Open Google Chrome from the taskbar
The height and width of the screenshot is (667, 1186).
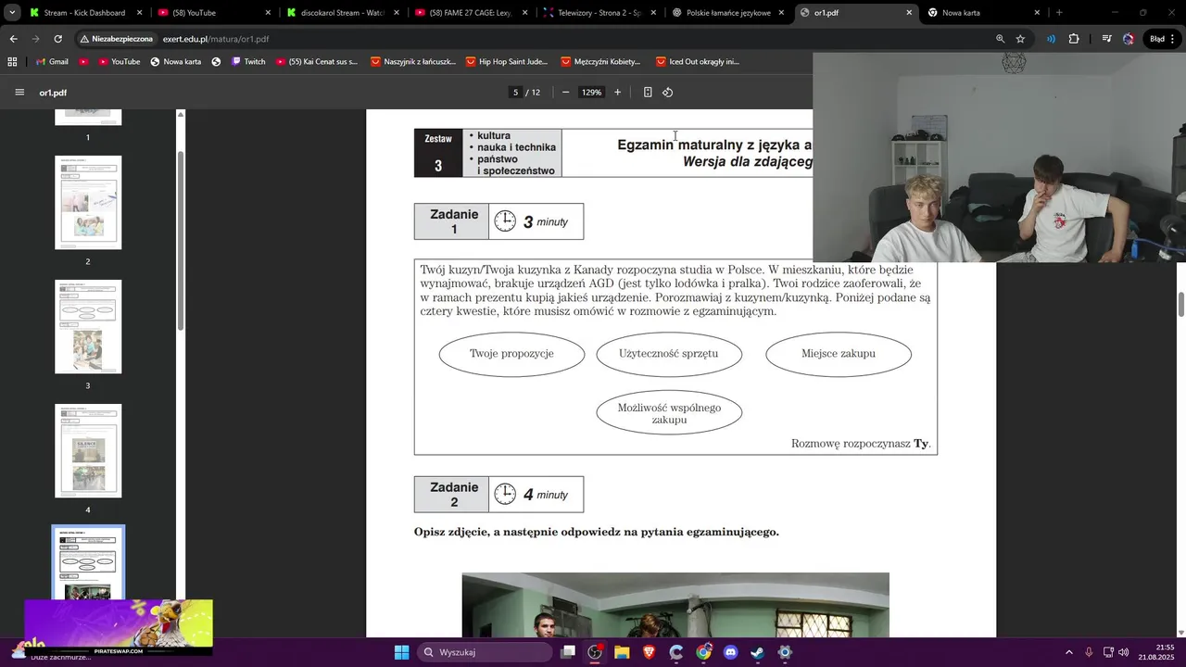pyautogui.click(x=703, y=652)
